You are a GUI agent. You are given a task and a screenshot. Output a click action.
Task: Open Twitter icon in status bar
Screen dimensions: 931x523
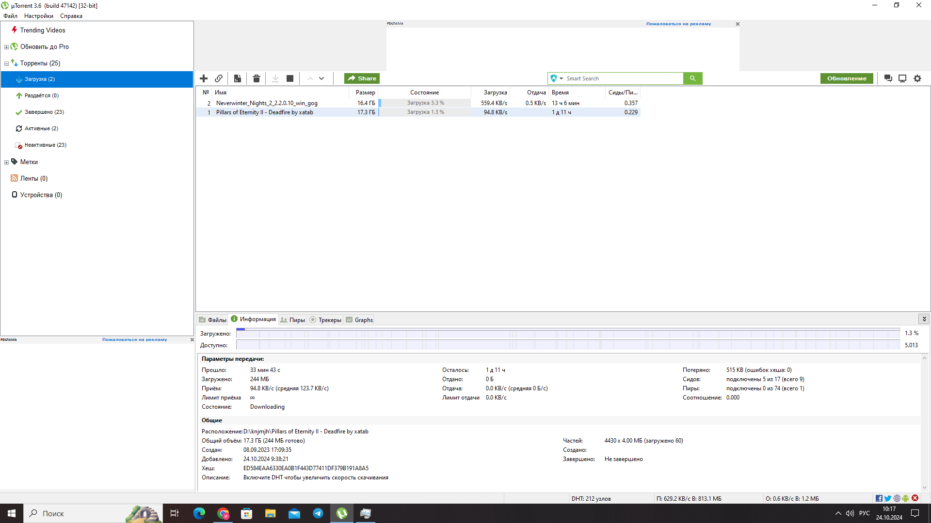point(888,498)
